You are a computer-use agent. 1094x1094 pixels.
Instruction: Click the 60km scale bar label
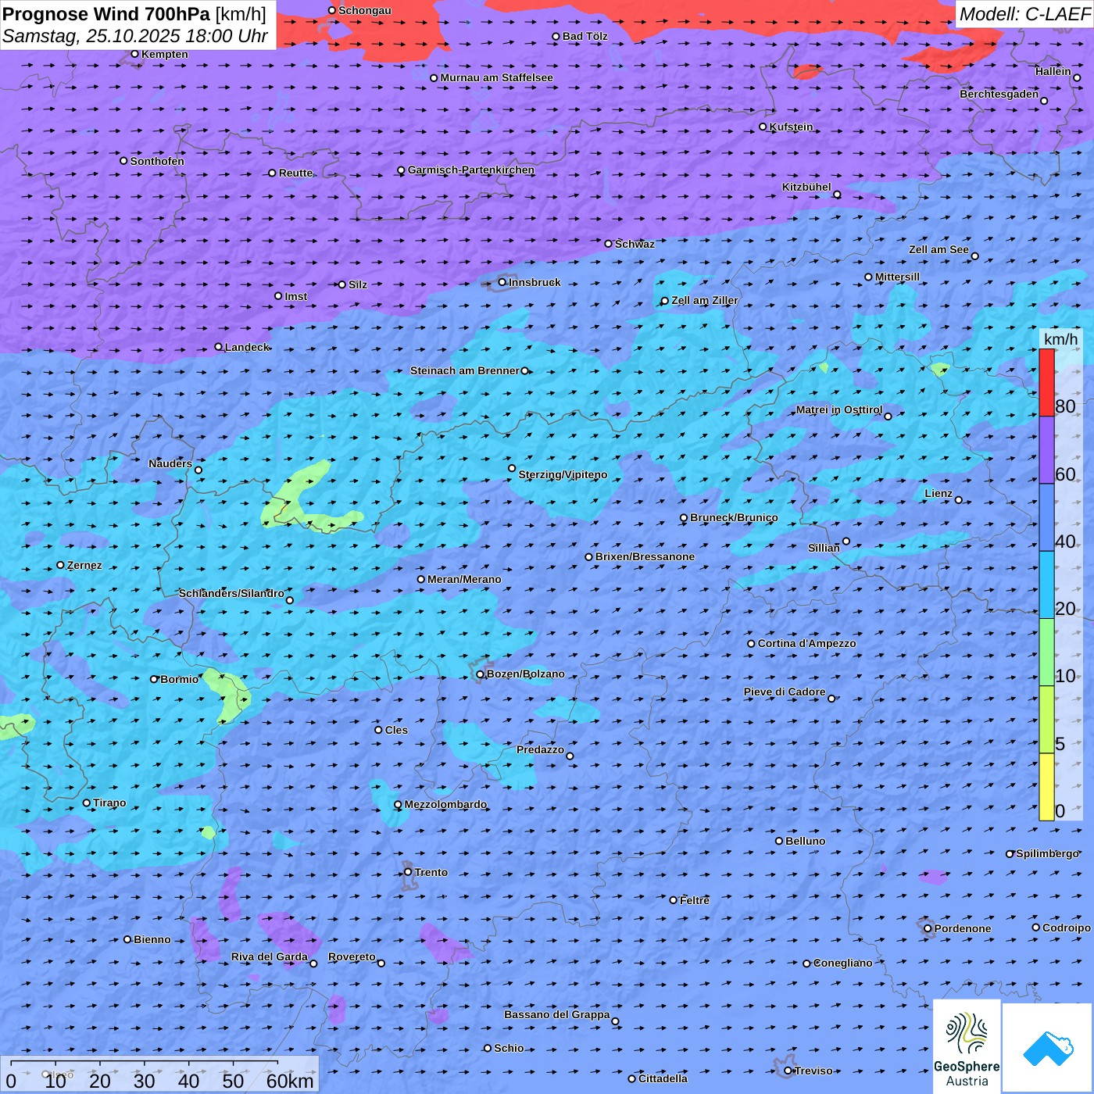coord(290,1081)
